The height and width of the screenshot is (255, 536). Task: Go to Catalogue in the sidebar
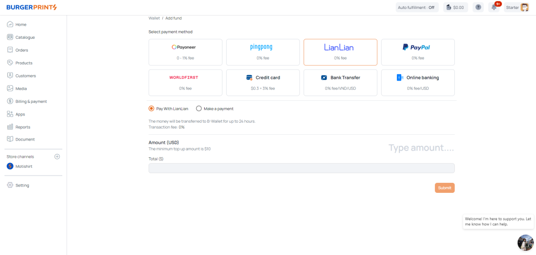(x=25, y=37)
